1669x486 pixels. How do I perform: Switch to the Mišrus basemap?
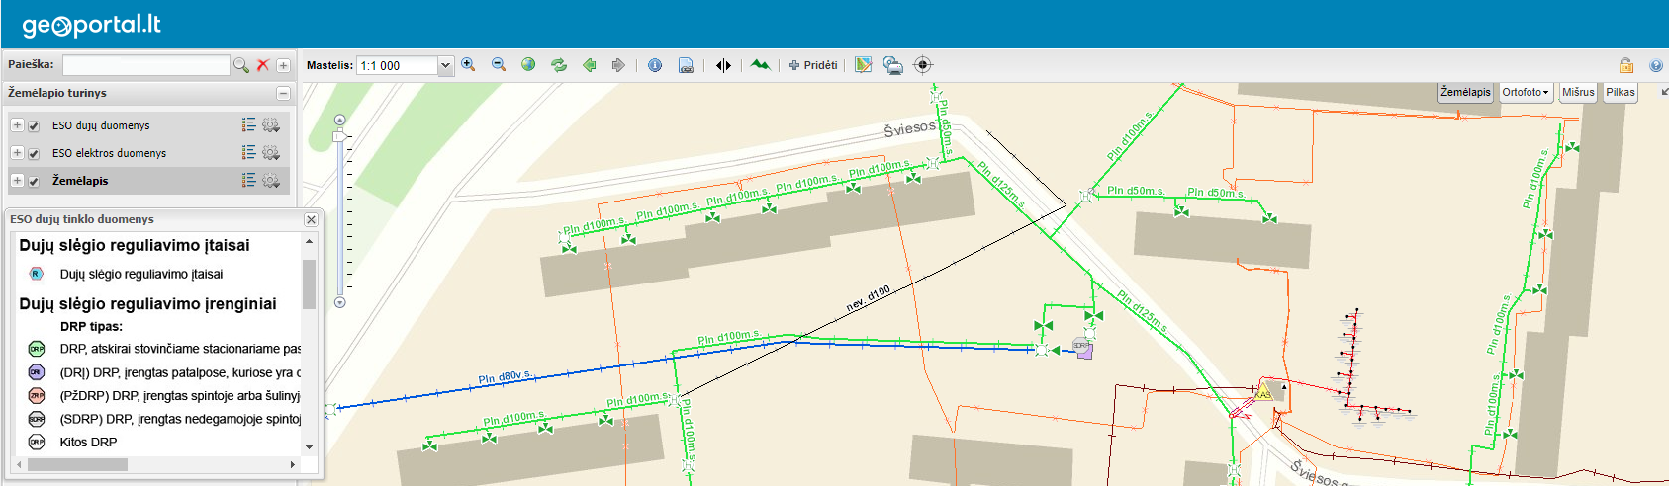(x=1578, y=92)
